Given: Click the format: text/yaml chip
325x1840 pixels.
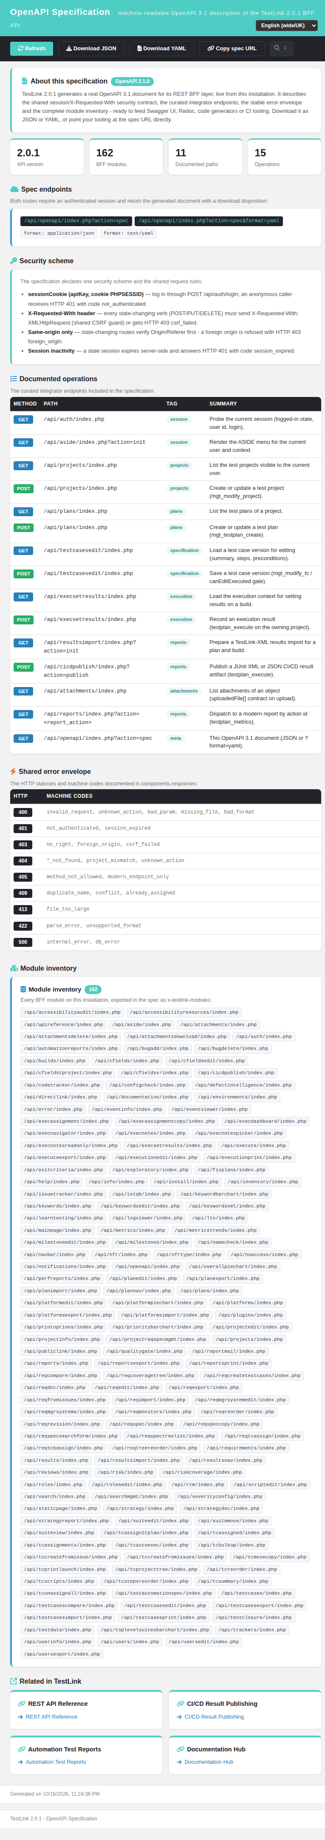Looking at the screenshot, I should (x=128, y=233).
